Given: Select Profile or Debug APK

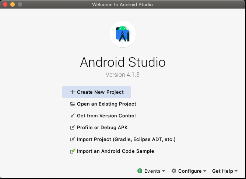Looking at the screenshot, I should 102,127.
